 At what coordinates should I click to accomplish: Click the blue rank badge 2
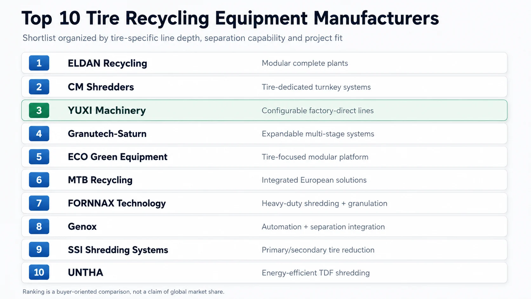pyautogui.click(x=39, y=87)
